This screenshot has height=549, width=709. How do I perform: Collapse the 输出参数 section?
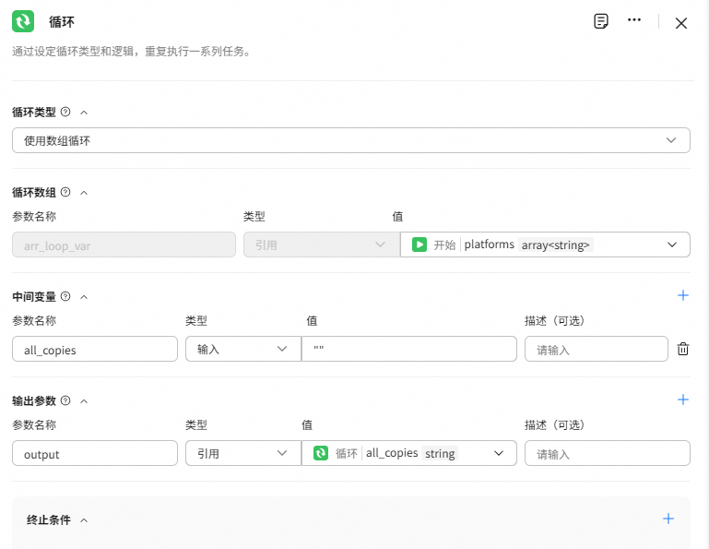point(84,401)
